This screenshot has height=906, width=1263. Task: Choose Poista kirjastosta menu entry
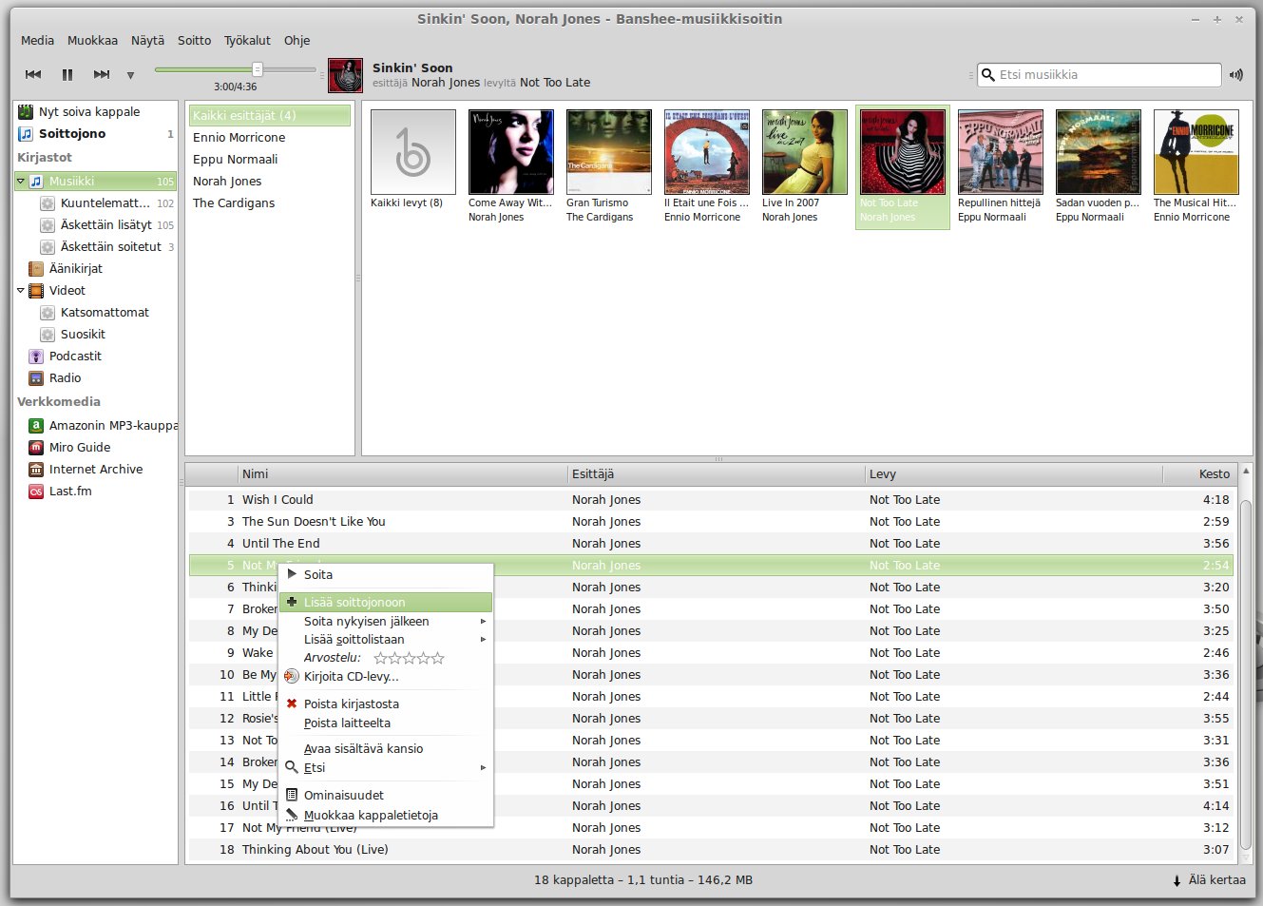[386, 704]
